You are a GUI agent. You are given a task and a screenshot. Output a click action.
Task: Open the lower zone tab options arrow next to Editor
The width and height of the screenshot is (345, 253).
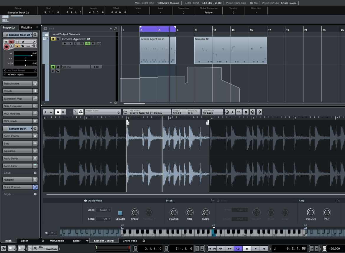[87, 241]
